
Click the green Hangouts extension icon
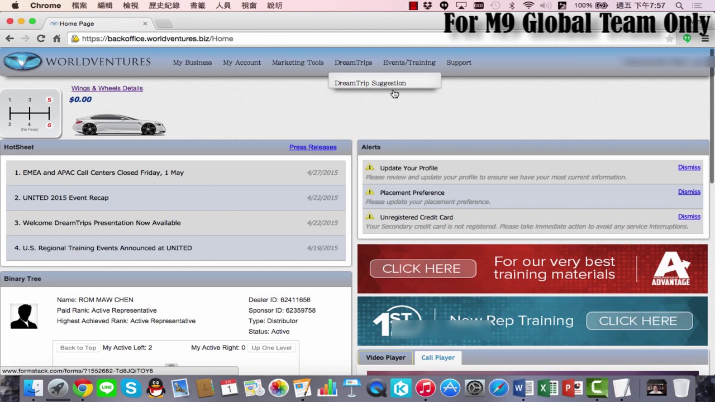[x=687, y=39]
